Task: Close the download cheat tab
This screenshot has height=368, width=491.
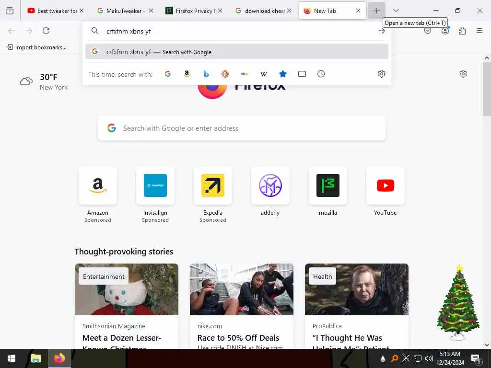Action: [x=289, y=11]
